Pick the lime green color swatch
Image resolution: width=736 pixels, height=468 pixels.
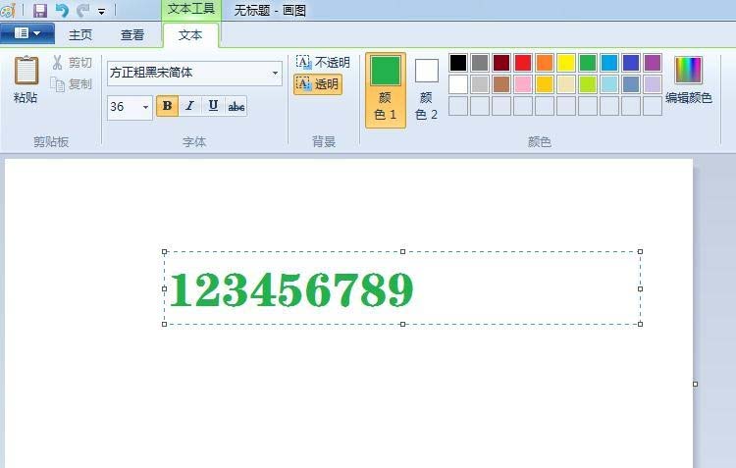click(x=588, y=84)
